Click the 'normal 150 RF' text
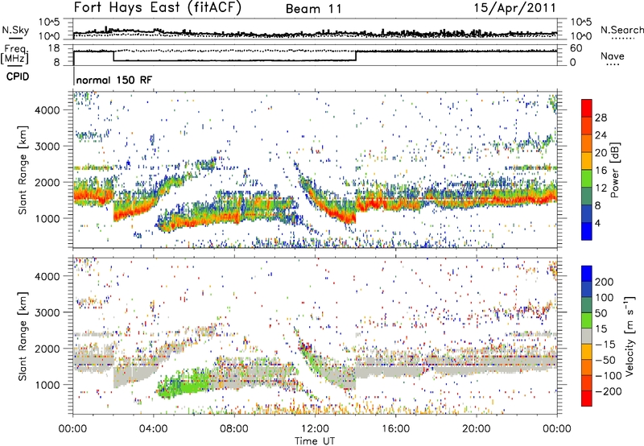 [114, 80]
